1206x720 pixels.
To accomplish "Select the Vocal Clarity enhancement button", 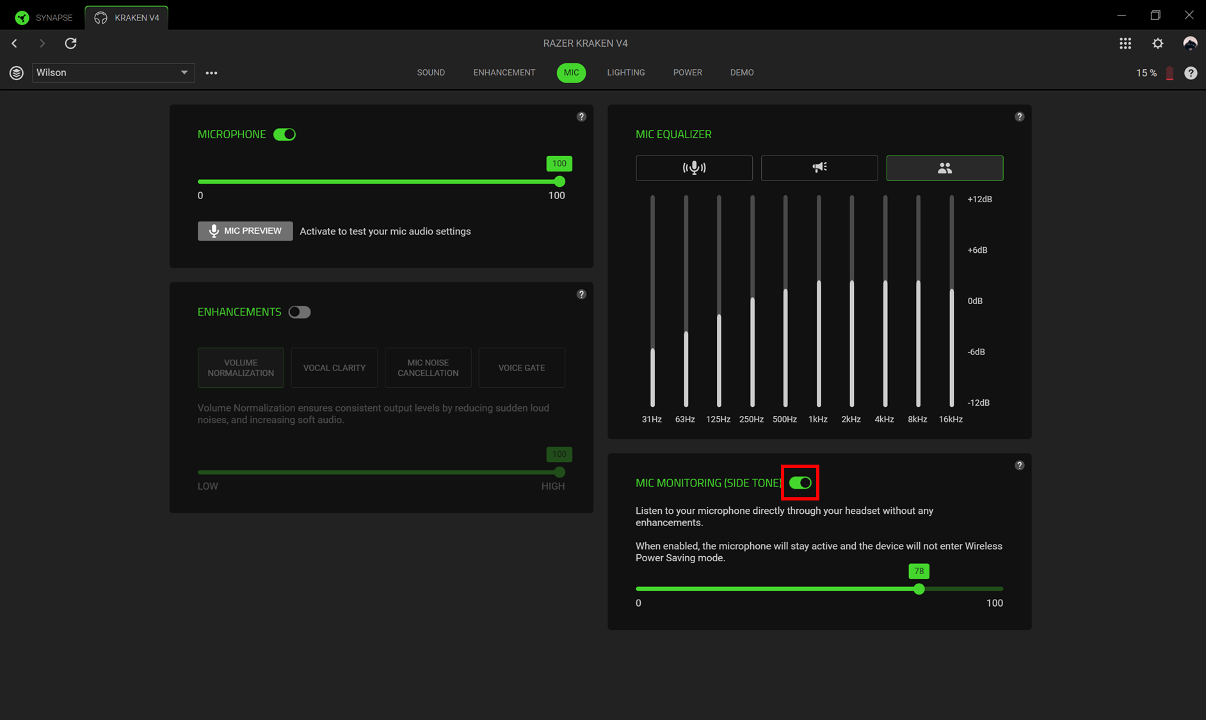I will point(334,368).
